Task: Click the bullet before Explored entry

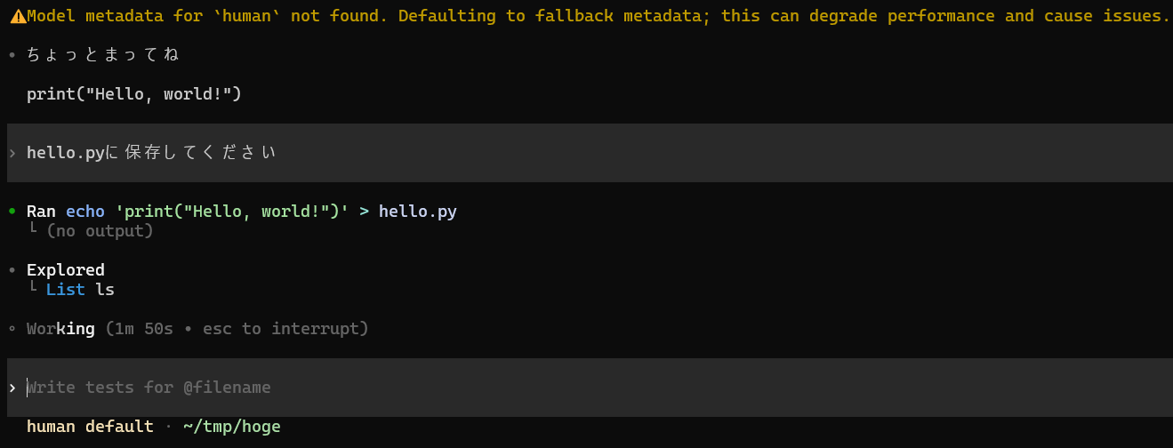Action: point(12,270)
